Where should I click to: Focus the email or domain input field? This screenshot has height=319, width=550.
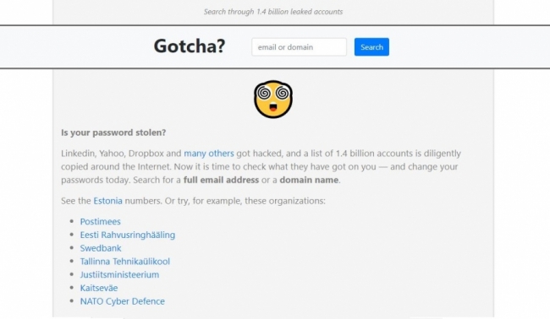(299, 47)
